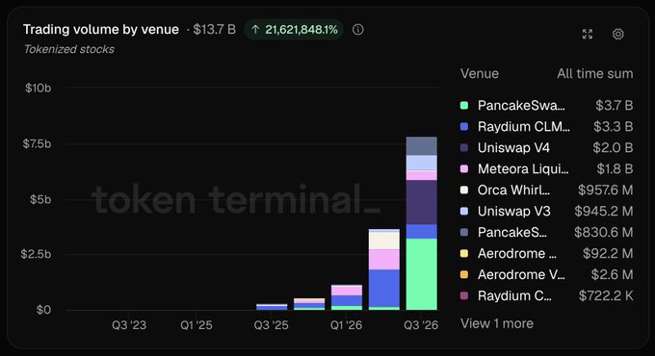Image resolution: width=655 pixels, height=356 pixels.
Task: Select Aerodrome V... venue label
Action: (x=521, y=274)
